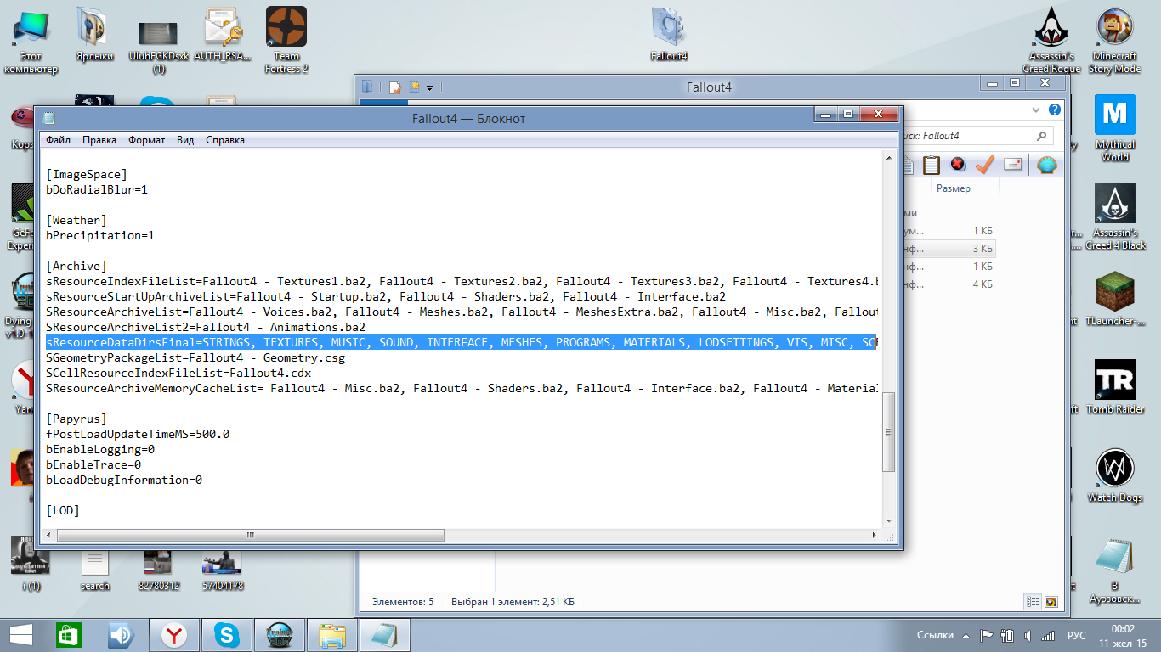1161x652 pixels.
Task: Select the Minecraft Story Mode desktop icon
Action: click(x=1114, y=40)
